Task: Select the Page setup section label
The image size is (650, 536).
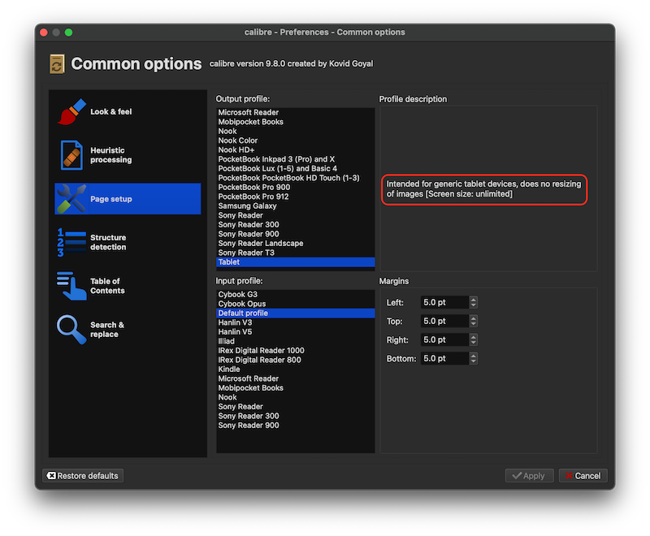Action: 111,199
